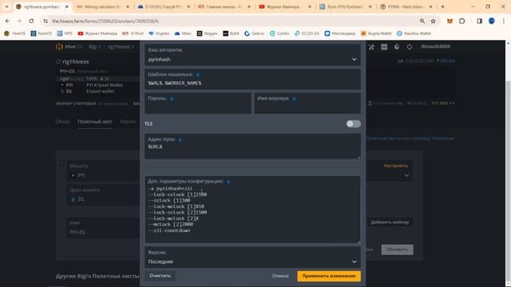Open the Chrome three-dot menu
The image size is (511, 287).
(504, 21)
